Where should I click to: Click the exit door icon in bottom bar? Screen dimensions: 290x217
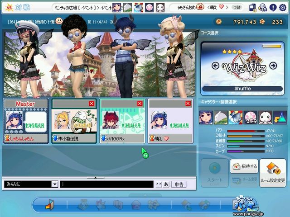coord(49,205)
